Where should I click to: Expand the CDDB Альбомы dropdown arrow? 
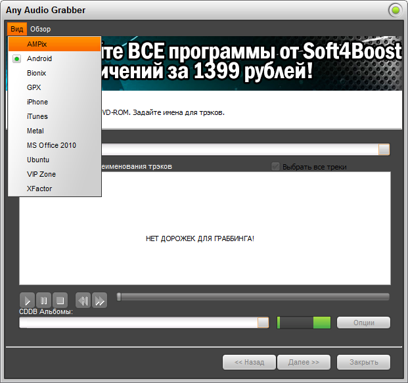[263, 323]
